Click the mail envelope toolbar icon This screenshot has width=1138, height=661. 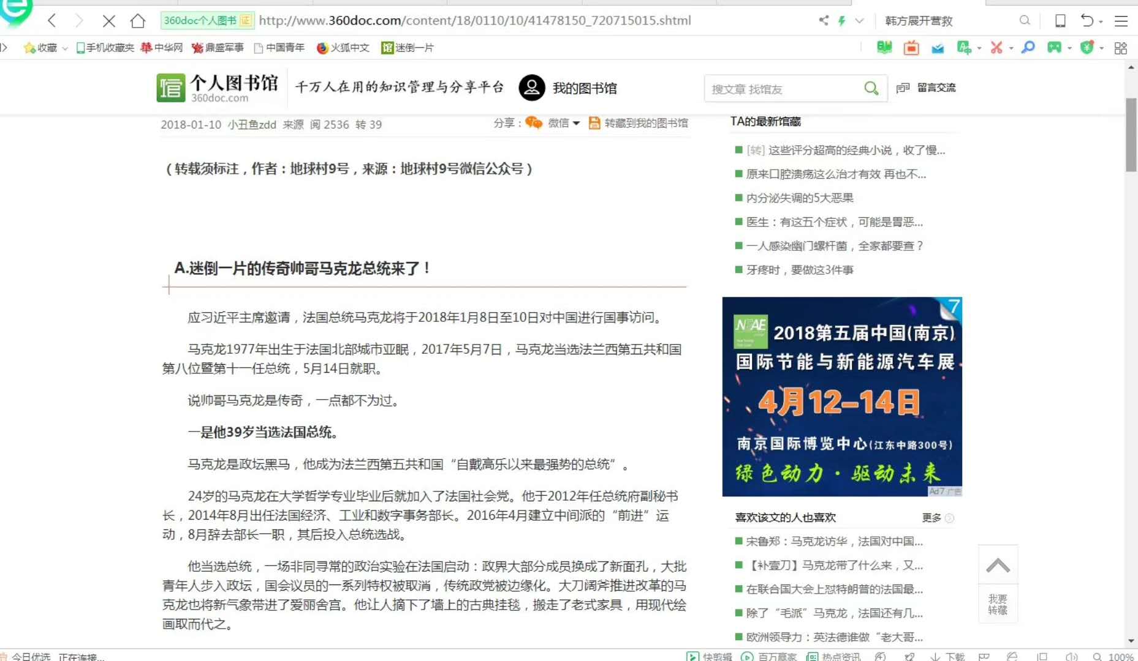tap(938, 48)
